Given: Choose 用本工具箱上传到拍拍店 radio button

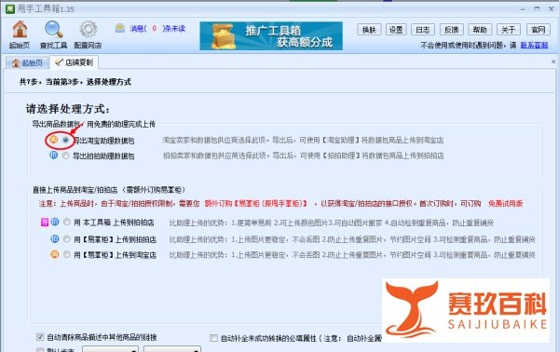Looking at the screenshot, I should [67, 223].
